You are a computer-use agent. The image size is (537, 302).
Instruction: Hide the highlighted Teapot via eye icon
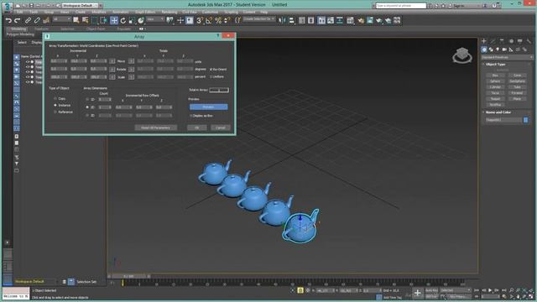point(28,62)
